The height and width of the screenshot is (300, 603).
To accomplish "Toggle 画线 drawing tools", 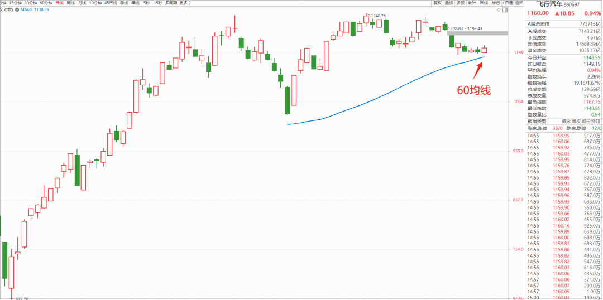I will coord(484,3).
